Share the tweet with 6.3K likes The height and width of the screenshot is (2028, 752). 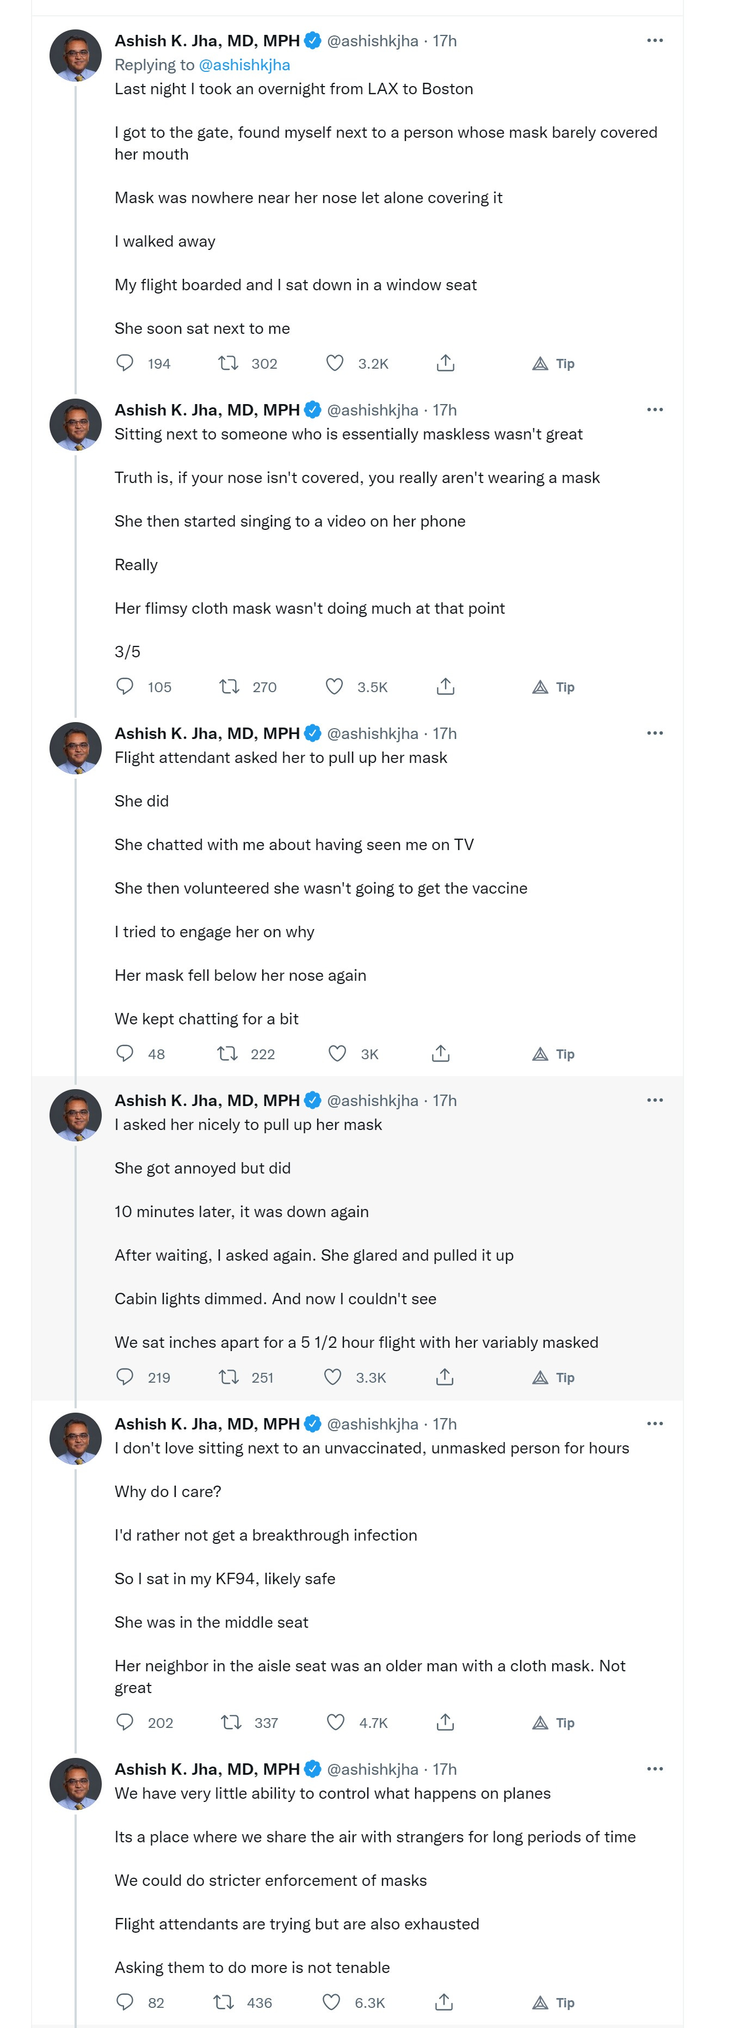[443, 2001]
